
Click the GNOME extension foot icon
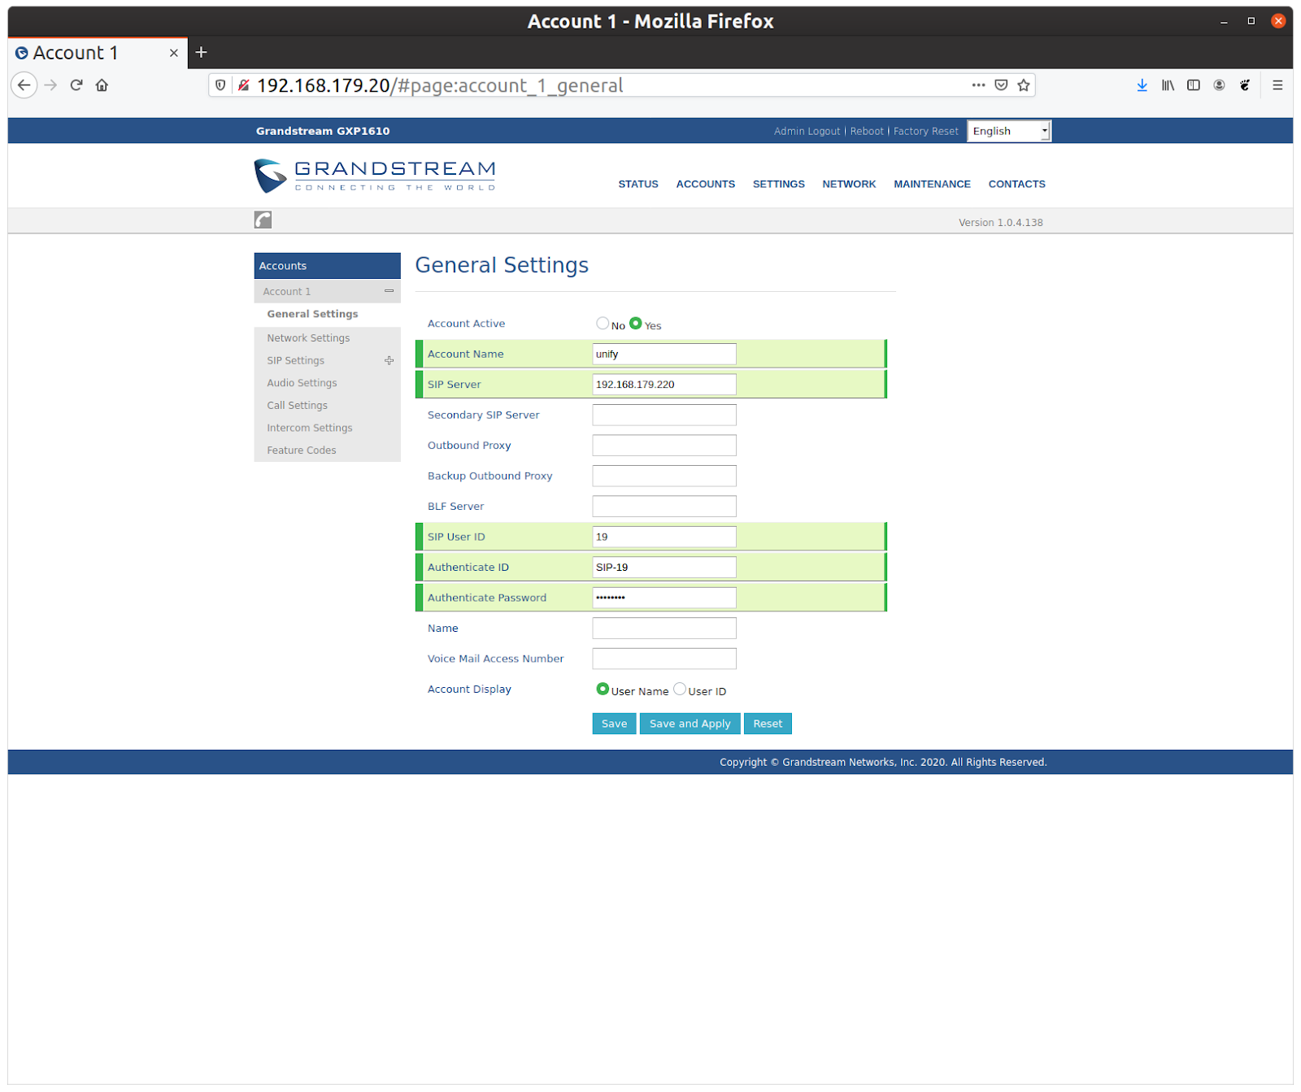pyautogui.click(x=1245, y=85)
